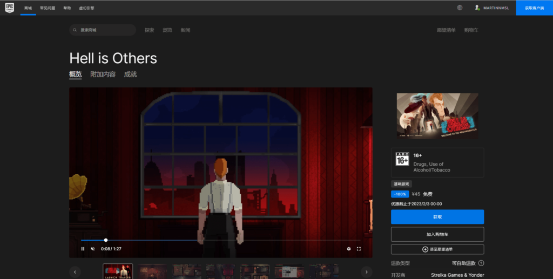This screenshot has width=553, height=279.
Task: Click 加入购物车 button
Action: 437,234
